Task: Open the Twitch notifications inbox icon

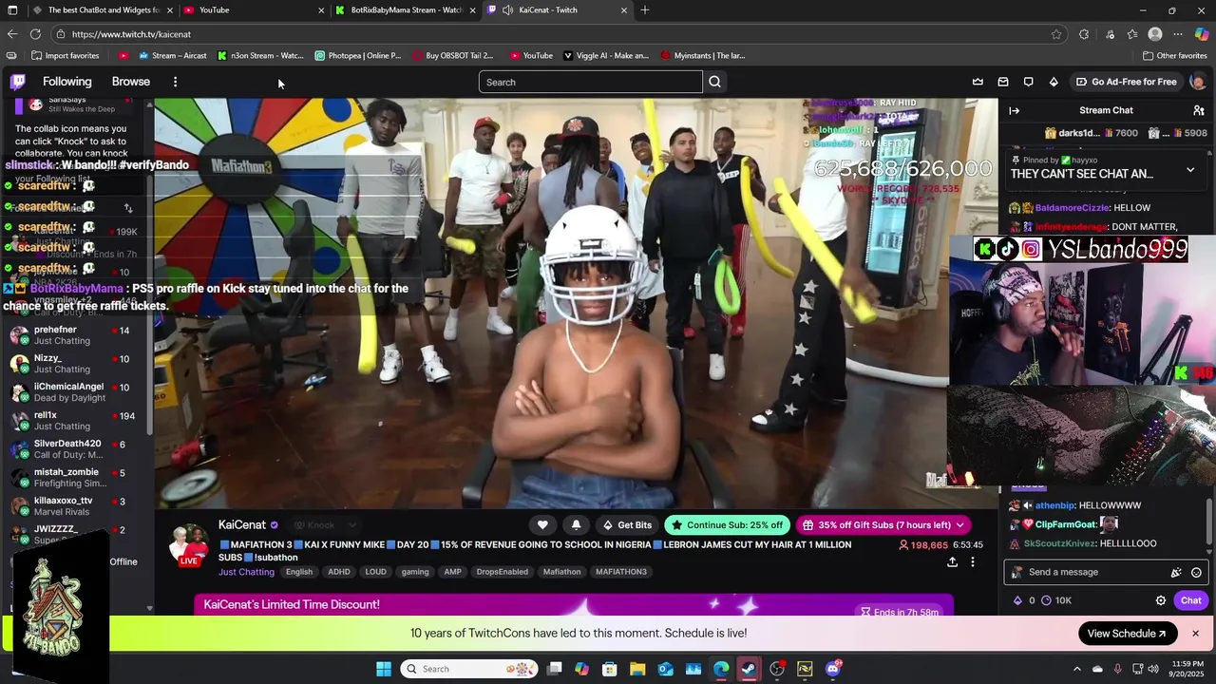Action: click(1003, 82)
